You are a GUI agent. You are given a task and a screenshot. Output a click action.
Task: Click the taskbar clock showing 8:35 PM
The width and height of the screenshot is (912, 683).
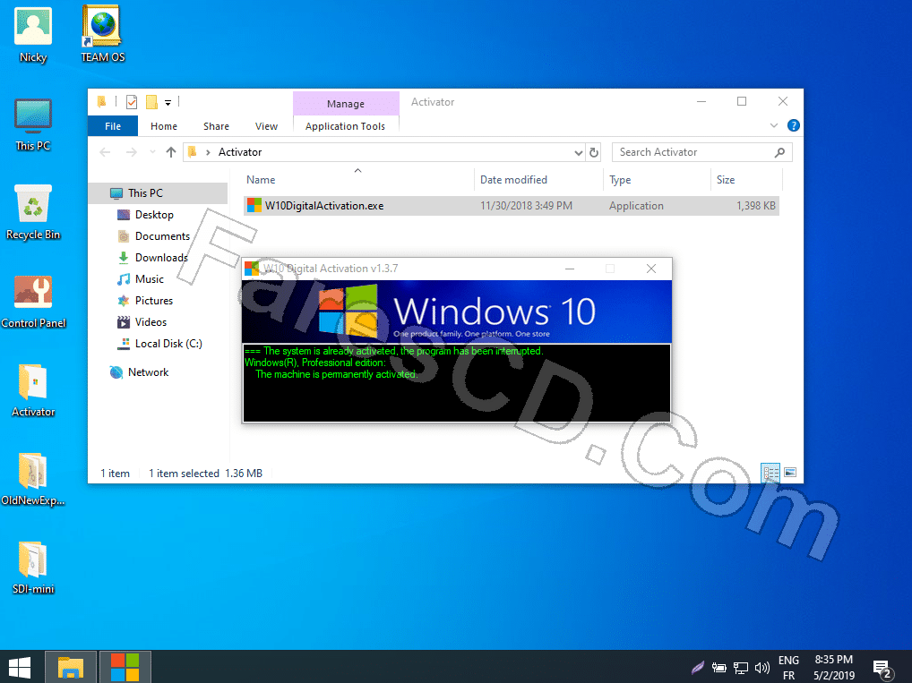[833, 667]
